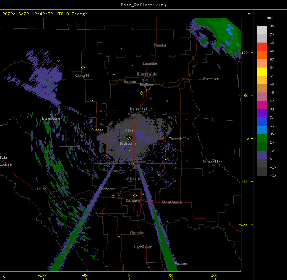Click the Okotoks town label

click(x=137, y=233)
